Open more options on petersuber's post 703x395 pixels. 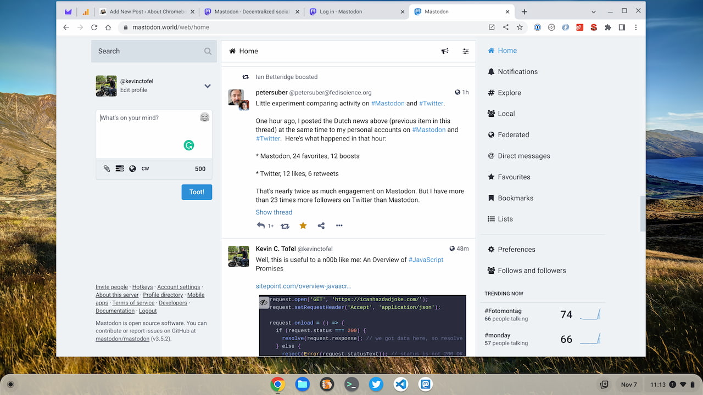339,225
